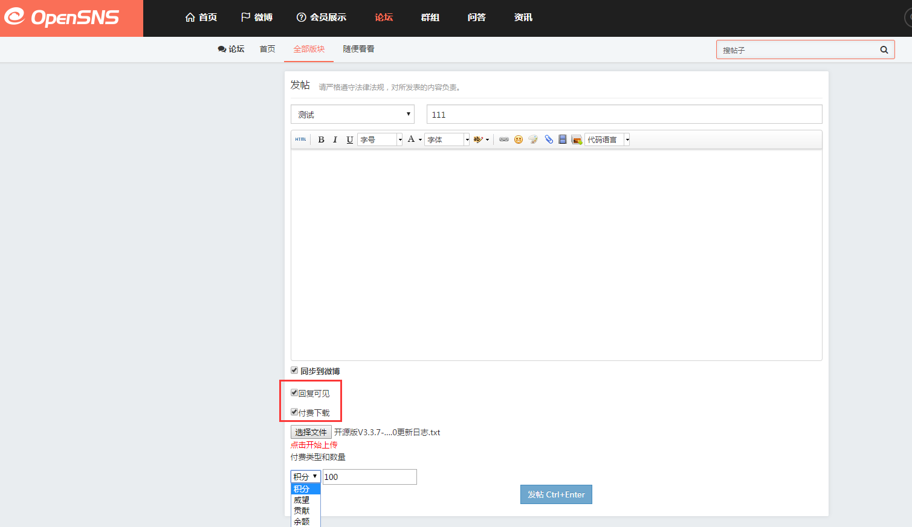Select 威望 from the payment type list
The width and height of the screenshot is (912, 527).
click(302, 500)
